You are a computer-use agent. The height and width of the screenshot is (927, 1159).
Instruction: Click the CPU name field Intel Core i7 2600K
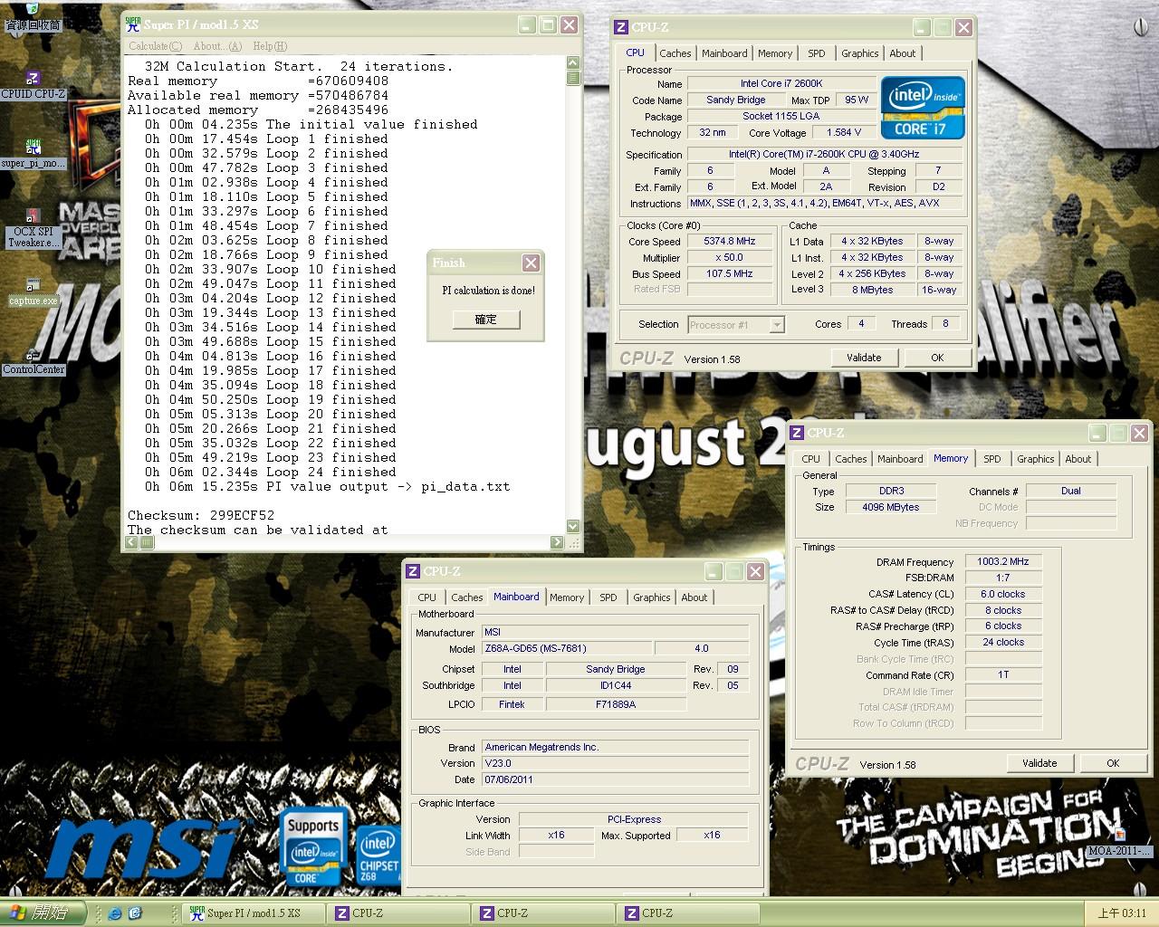tap(781, 83)
